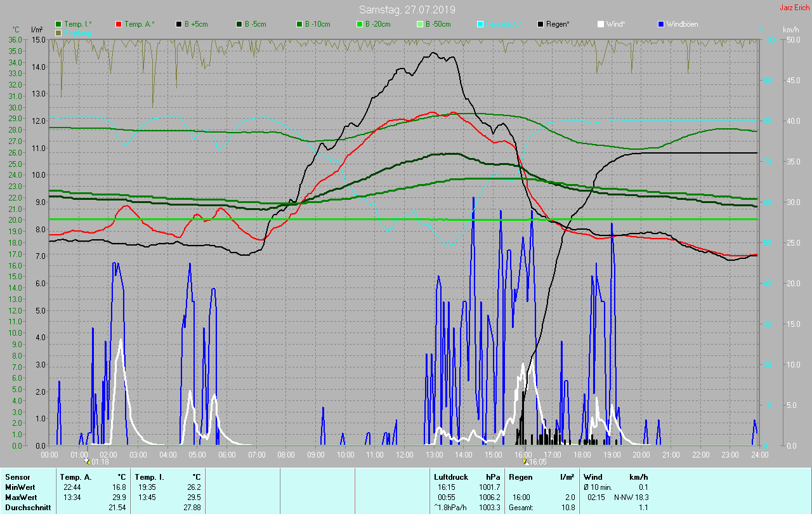
Task: Click the red Temp. A. legend swatch
Action: (x=119, y=24)
